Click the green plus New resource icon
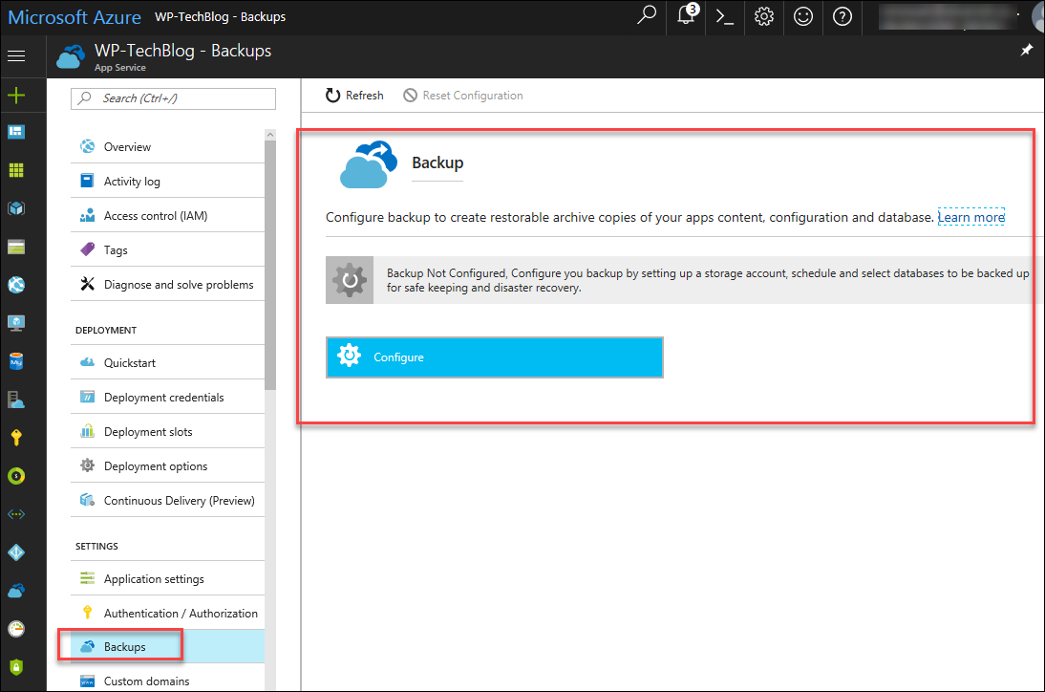1045x692 pixels. click(16, 96)
